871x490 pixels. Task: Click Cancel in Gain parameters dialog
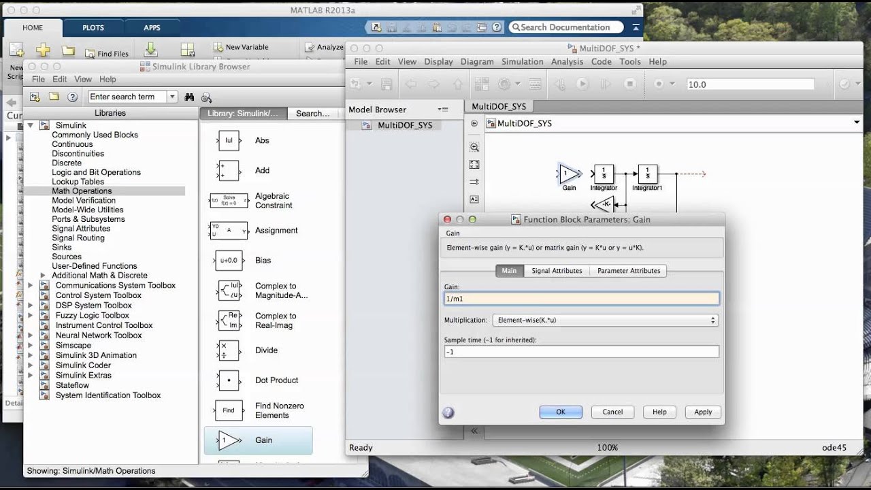coord(612,412)
